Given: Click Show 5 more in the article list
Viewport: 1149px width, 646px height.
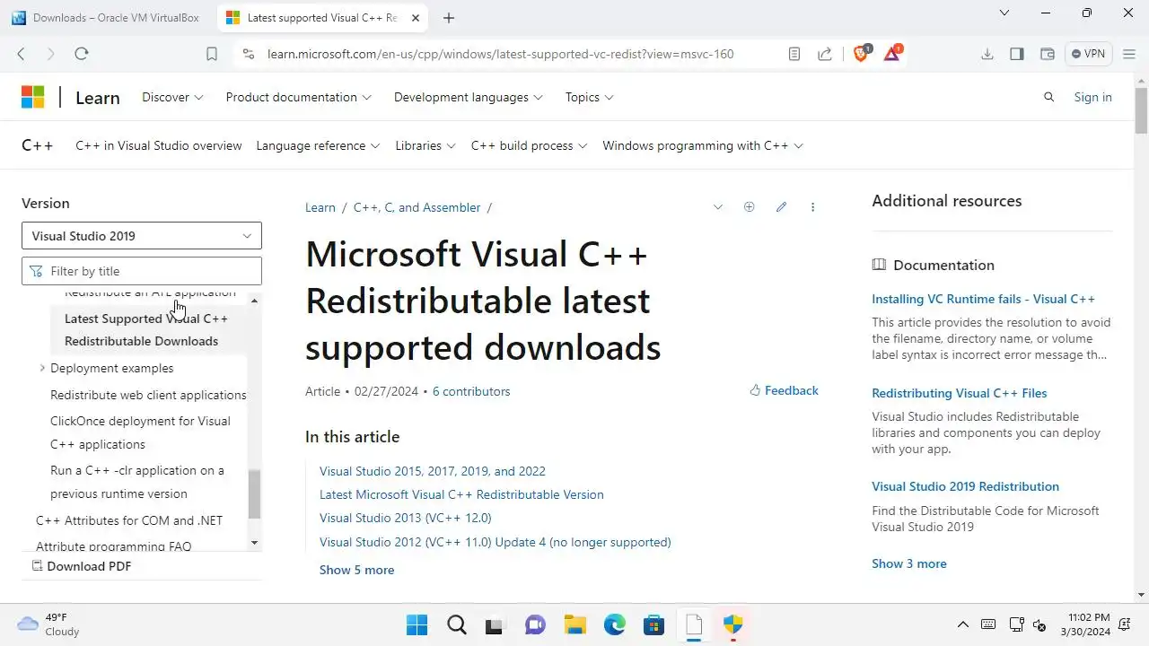Looking at the screenshot, I should pos(357,570).
